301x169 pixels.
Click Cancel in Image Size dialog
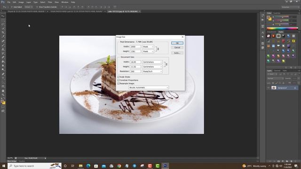[177, 47]
